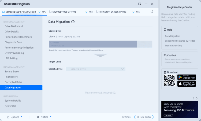Click the download QR code
Screen dimensions: 201x121
click(170, 80)
